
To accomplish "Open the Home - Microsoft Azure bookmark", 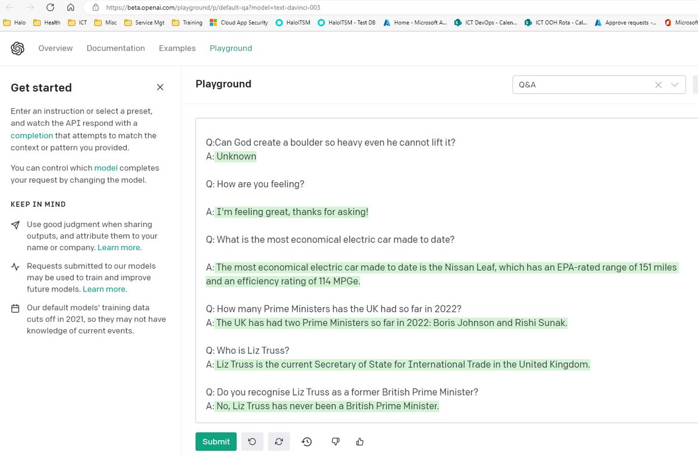I will (x=415, y=23).
